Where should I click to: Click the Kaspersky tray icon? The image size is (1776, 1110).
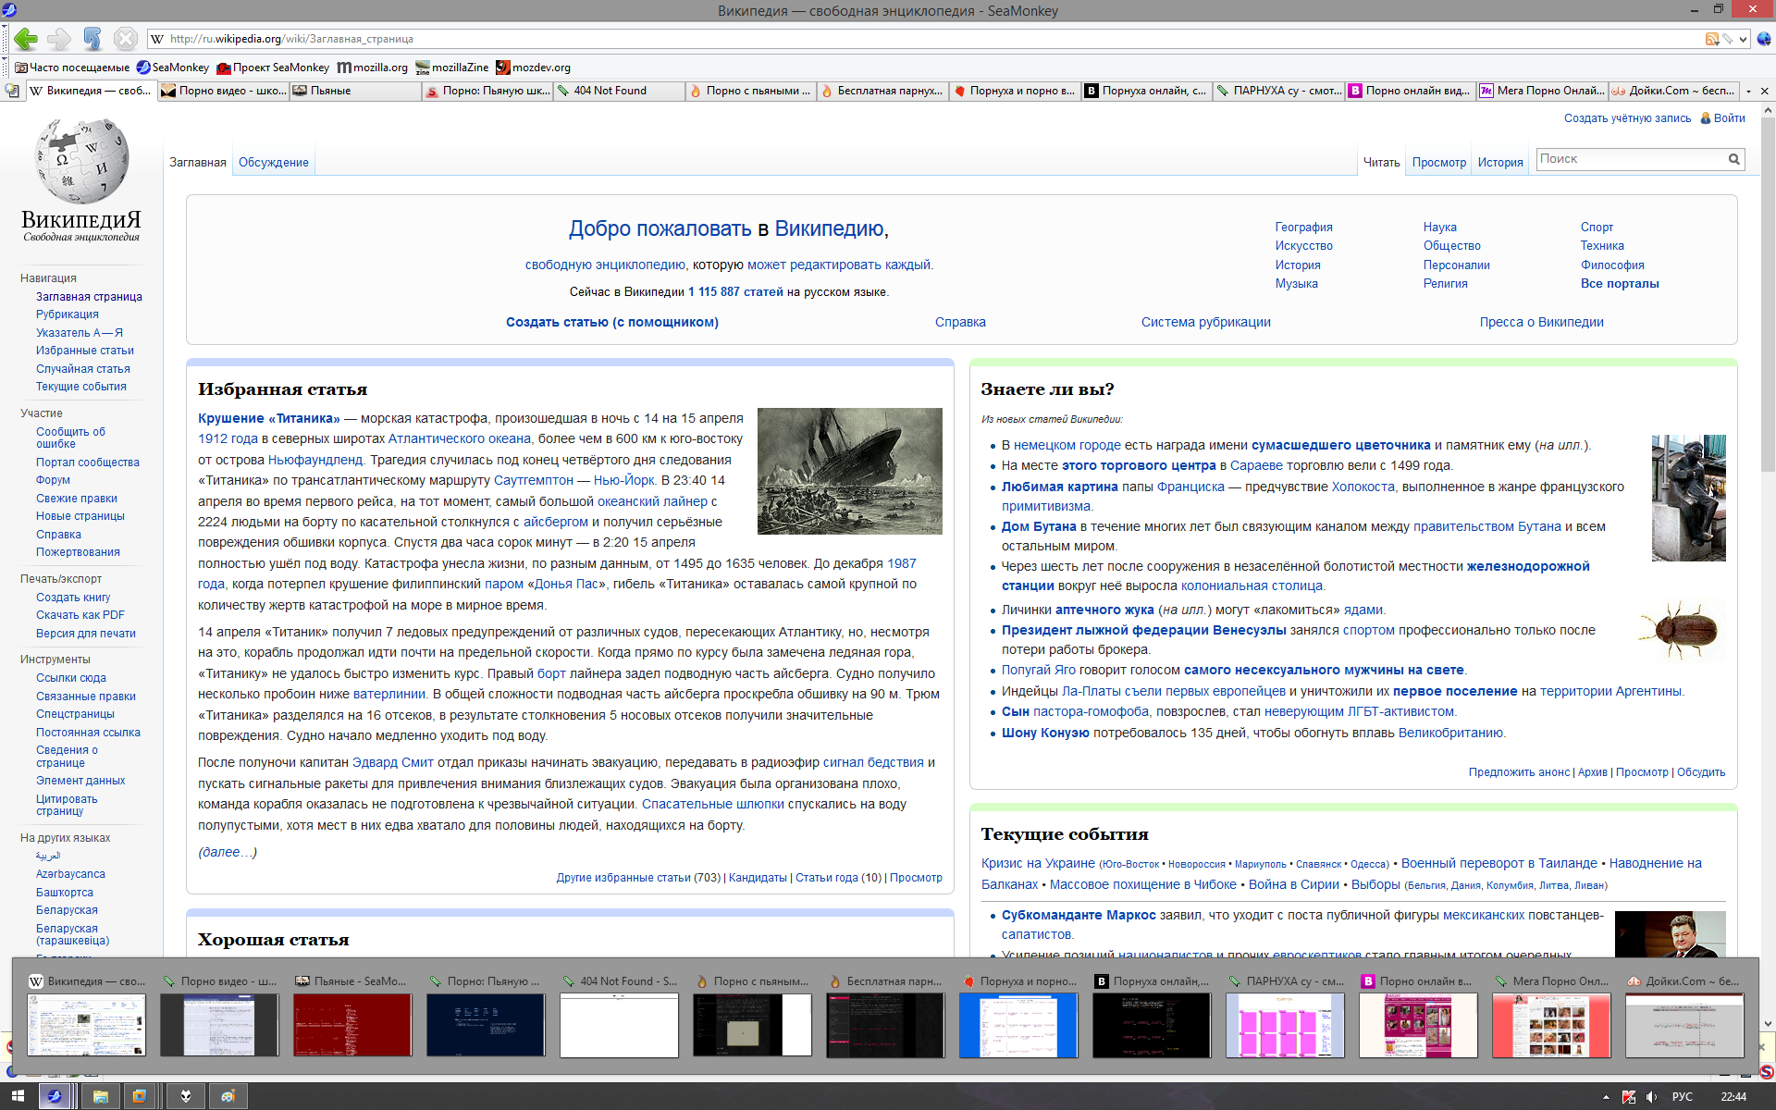point(1629,1097)
